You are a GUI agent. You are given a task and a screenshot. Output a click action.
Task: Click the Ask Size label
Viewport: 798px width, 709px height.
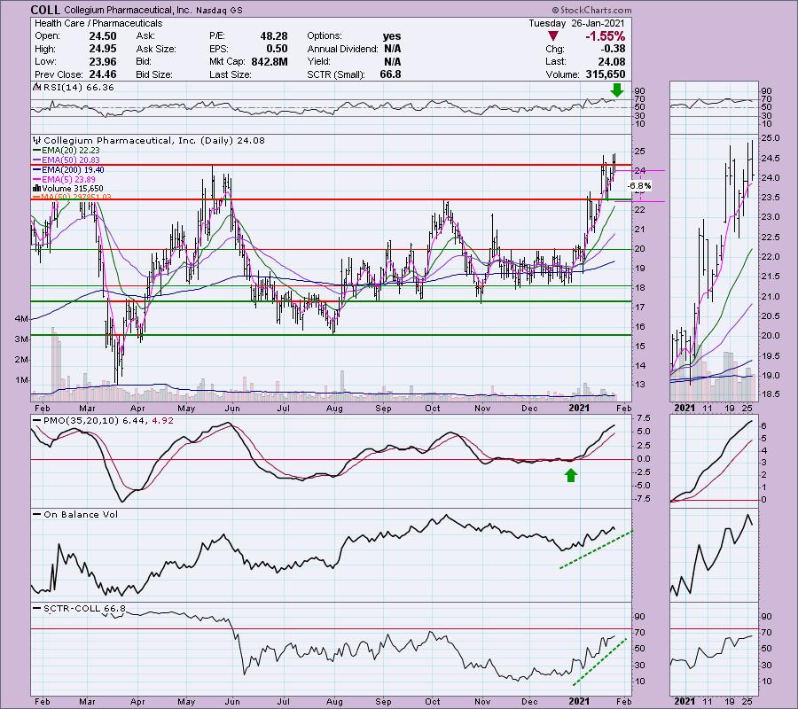[156, 49]
